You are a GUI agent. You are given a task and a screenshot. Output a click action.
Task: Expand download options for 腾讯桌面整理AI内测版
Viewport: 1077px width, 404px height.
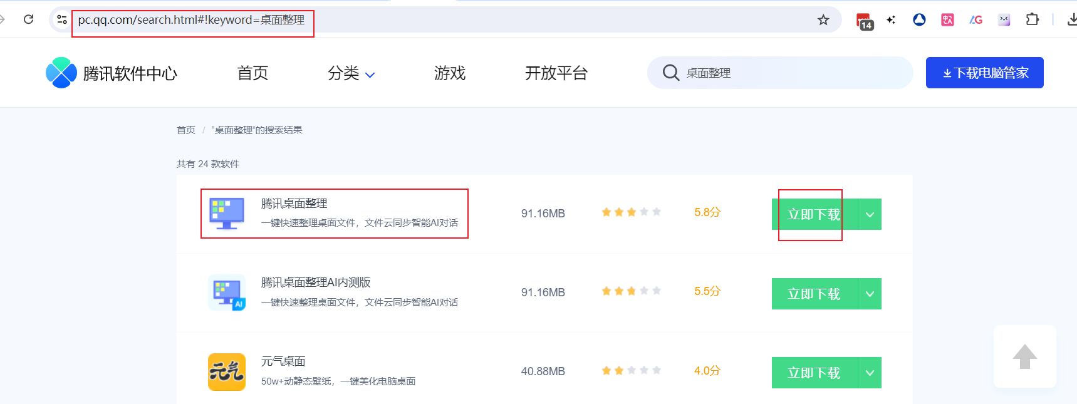tap(870, 294)
